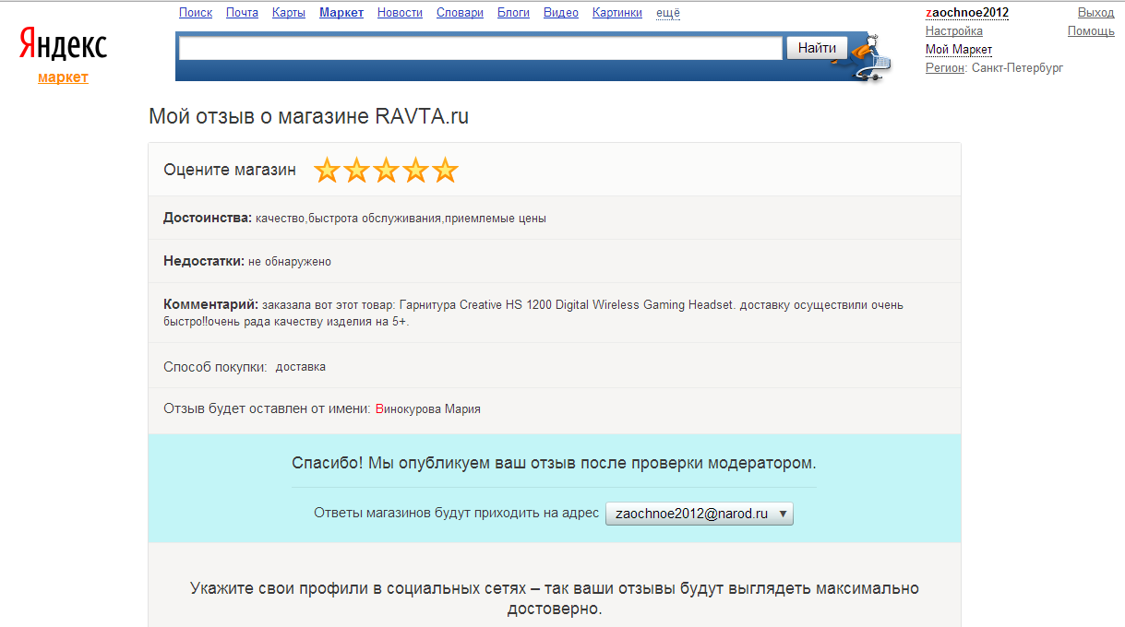Open the Видео navigation link
Viewport: 1125px width, 627px height.
click(x=561, y=13)
